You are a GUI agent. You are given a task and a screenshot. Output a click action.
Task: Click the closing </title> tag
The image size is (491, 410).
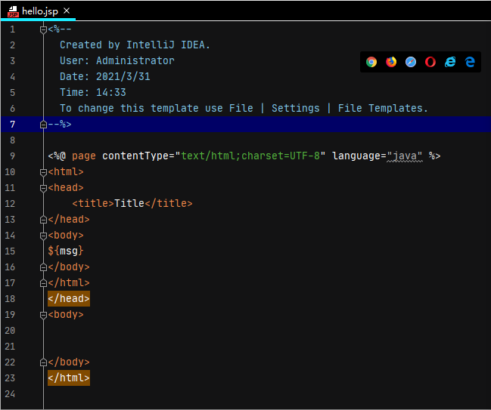pos(168,203)
